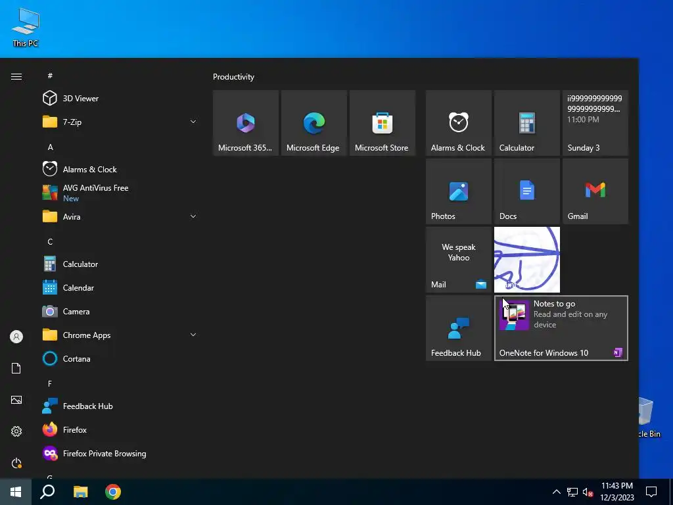Open Cortana

click(119, 358)
